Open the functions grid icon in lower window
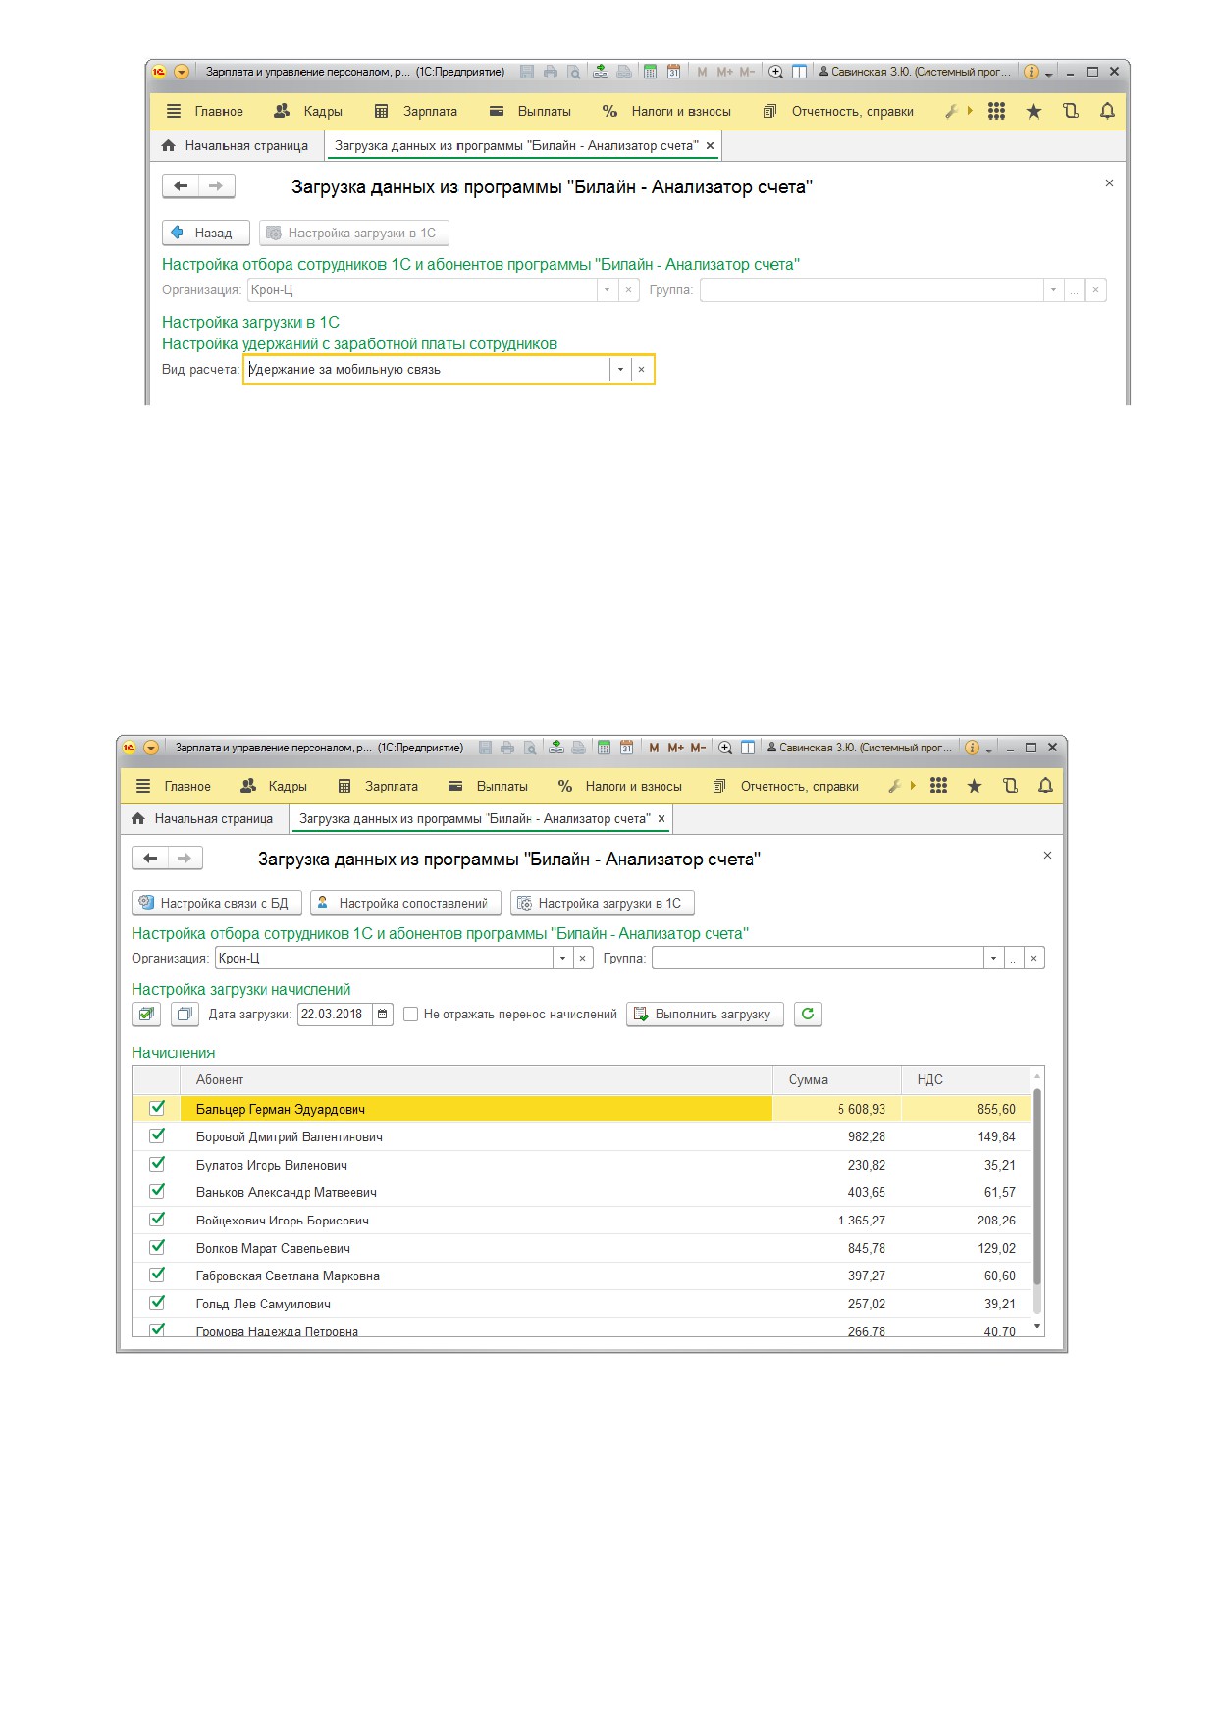The width and height of the screenshot is (1216, 1719). (938, 786)
